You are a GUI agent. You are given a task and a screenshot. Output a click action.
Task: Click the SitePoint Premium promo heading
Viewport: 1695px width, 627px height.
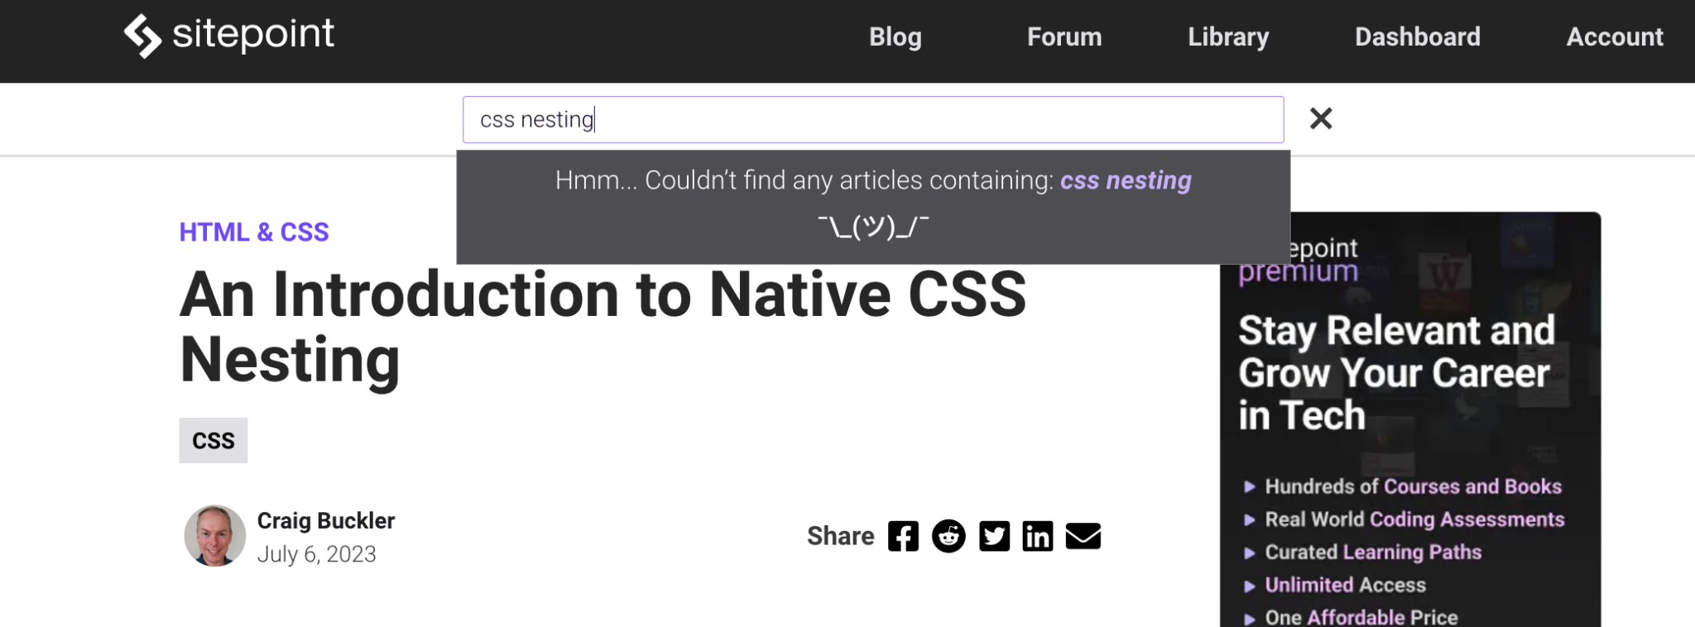click(1396, 373)
